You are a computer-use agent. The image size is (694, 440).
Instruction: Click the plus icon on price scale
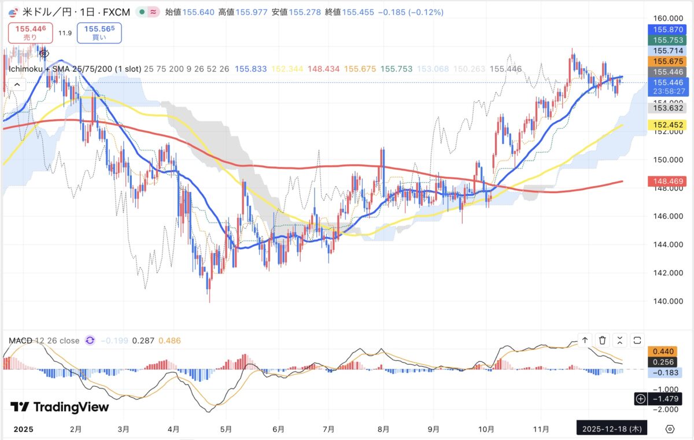coord(640,398)
